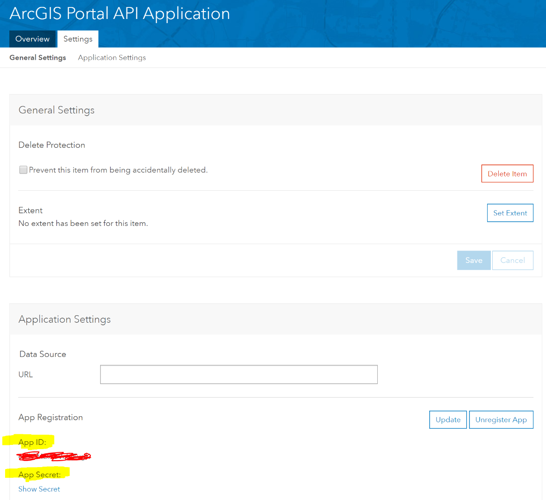Screen dimensions: 546x500
Task: Click the 'Application Settings' panel heading
Action: [x=64, y=319]
